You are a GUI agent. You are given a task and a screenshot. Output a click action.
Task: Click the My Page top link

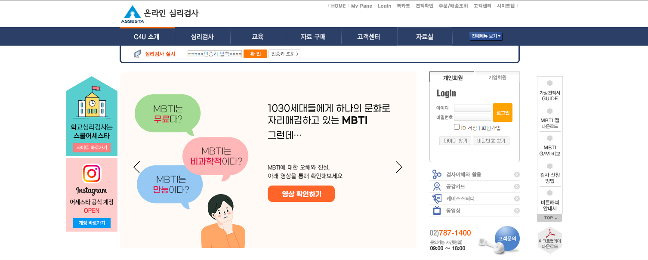coord(361,6)
